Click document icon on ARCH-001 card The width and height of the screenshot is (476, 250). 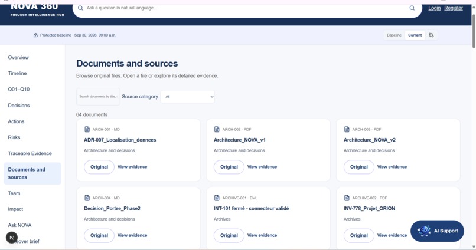87,129
